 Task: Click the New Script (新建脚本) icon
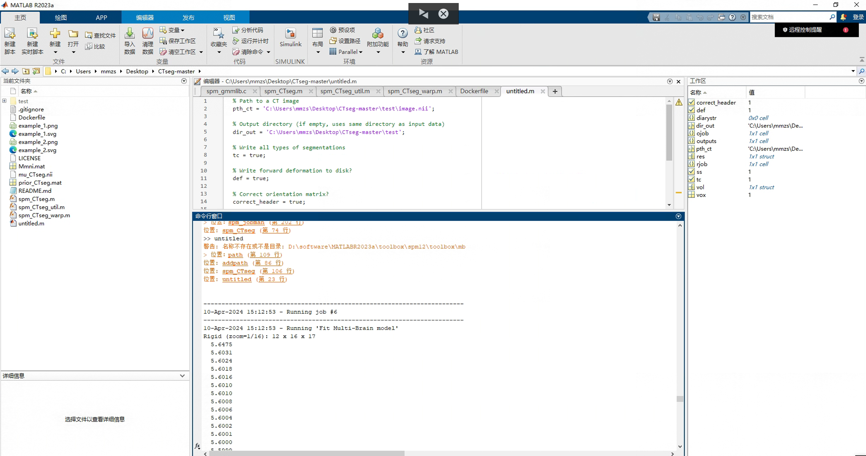[10, 34]
